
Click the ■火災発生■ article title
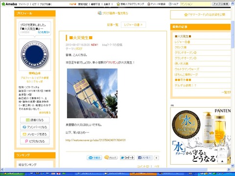pos(81,38)
